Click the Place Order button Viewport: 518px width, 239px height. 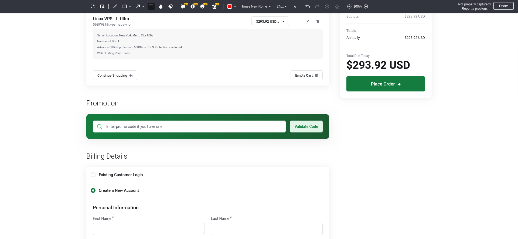[x=386, y=84]
